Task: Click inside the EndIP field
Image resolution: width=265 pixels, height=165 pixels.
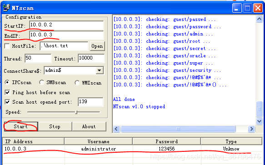Action: [x=66, y=35]
